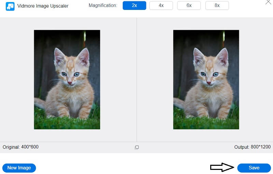This screenshot has width=273, height=174.
Task: Click the divider between the preview panes
Action: [137, 79]
